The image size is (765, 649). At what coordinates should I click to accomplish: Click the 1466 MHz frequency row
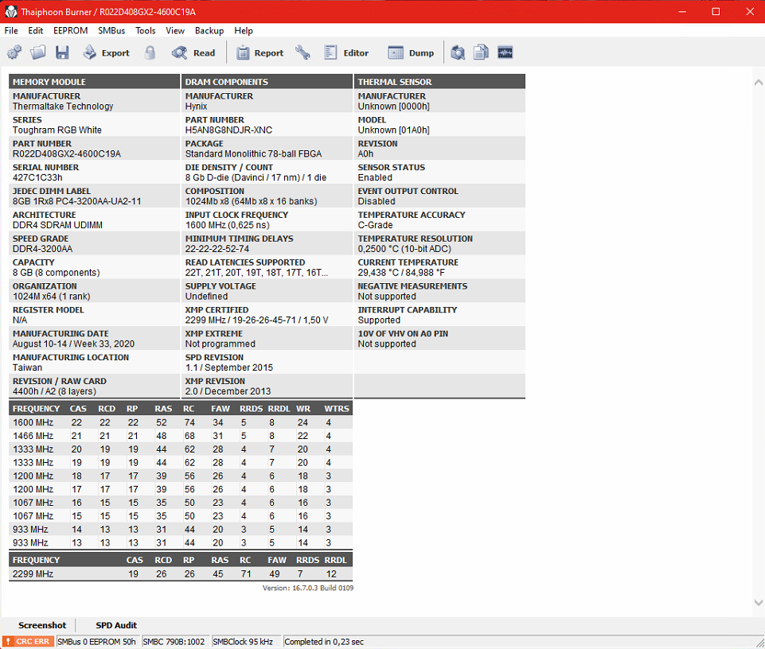(181, 436)
